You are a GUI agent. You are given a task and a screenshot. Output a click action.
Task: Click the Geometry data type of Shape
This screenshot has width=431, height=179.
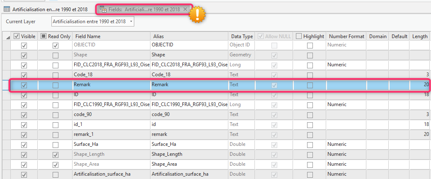242,55
